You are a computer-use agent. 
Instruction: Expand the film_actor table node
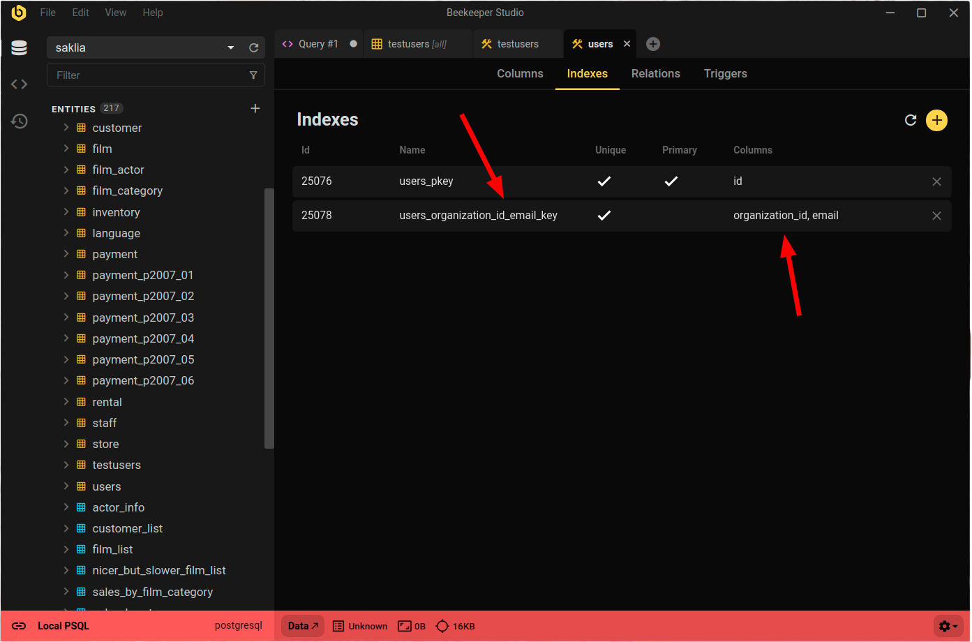pyautogui.click(x=66, y=170)
